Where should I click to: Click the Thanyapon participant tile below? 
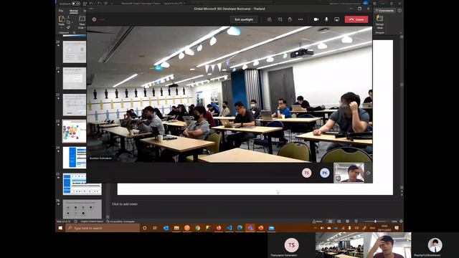pyautogui.click(x=292, y=245)
